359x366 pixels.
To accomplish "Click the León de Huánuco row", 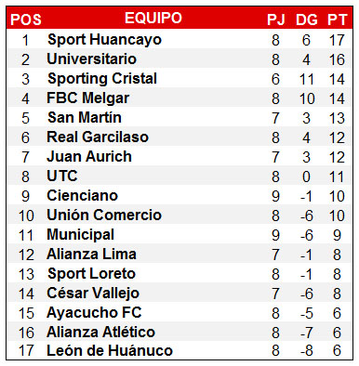I will [x=179, y=351].
